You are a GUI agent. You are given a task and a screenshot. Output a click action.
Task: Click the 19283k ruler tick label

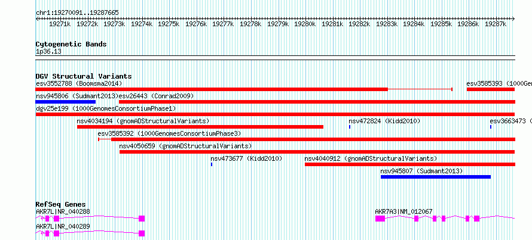386,24
